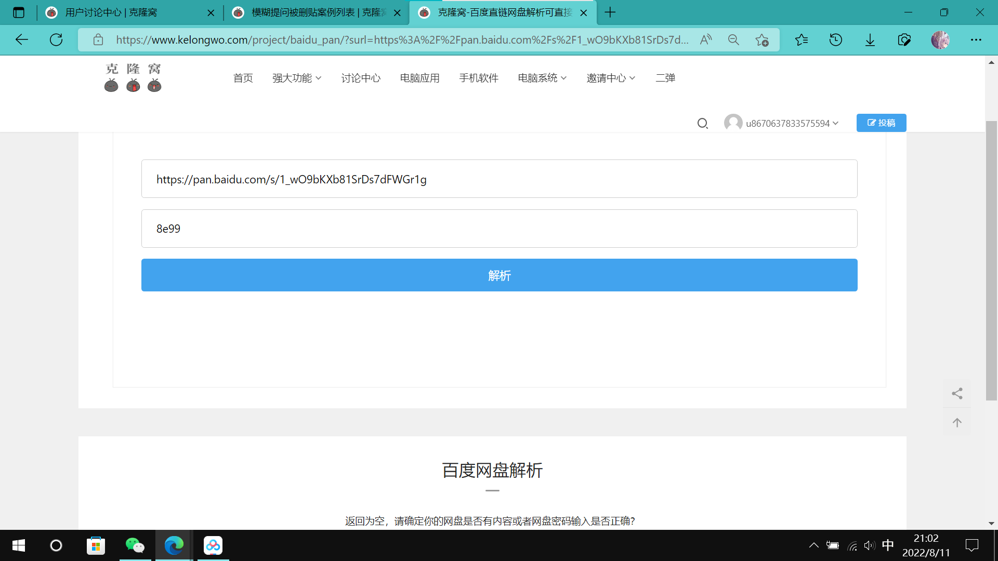Add this page to favorites
The height and width of the screenshot is (561, 998).
[762, 39]
